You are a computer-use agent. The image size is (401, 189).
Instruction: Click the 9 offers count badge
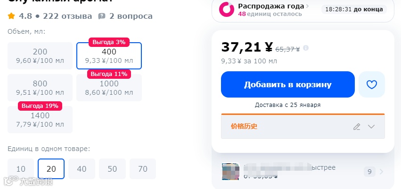369,172
